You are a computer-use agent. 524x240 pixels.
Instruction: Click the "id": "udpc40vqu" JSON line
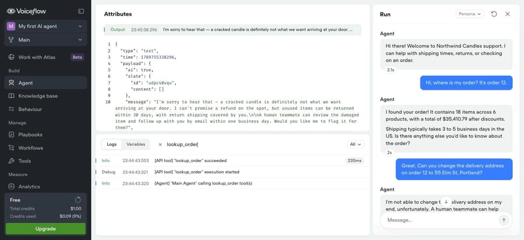pos(153,83)
